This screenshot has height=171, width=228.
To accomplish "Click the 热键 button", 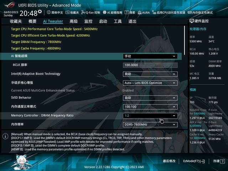I will click(x=219, y=161).
